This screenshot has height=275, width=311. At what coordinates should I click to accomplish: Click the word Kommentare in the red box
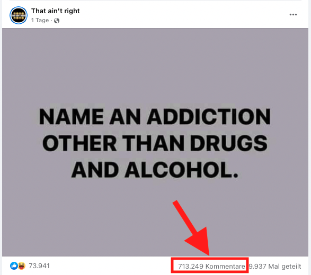pos(225,267)
